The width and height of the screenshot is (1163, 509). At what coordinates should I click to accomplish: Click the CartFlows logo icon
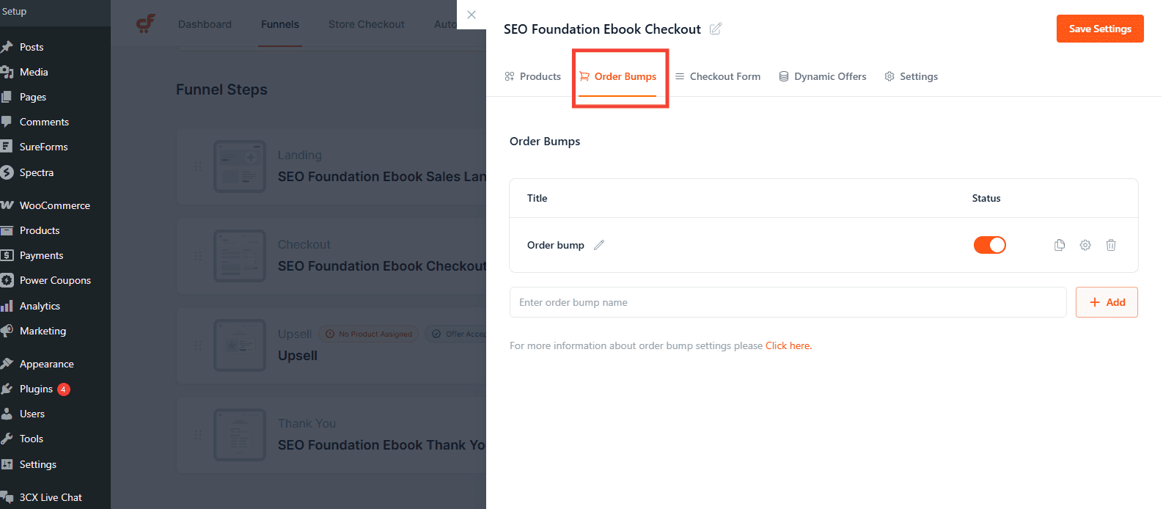[x=145, y=23]
